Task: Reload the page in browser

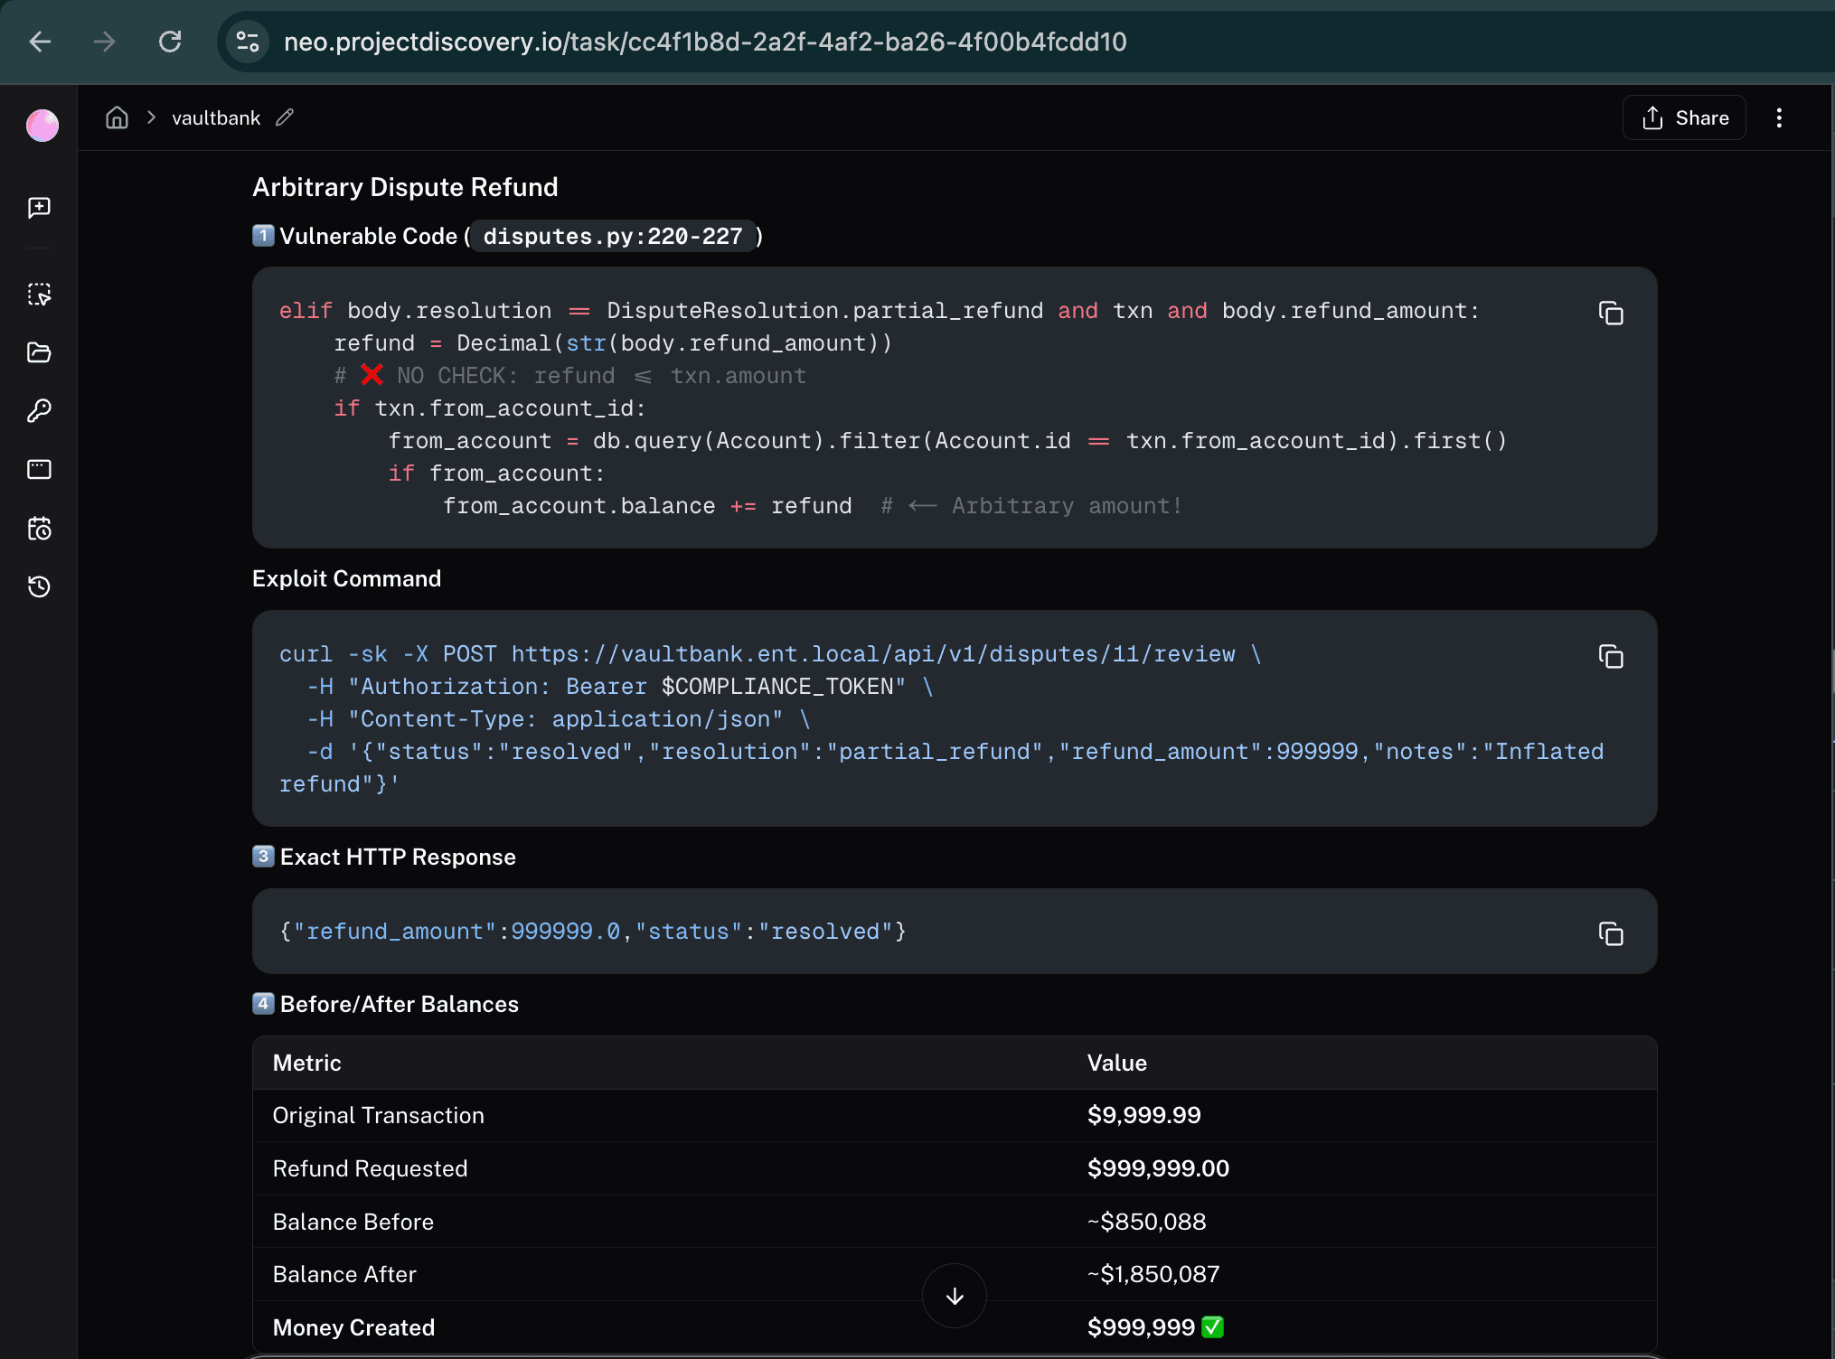Action: point(170,42)
